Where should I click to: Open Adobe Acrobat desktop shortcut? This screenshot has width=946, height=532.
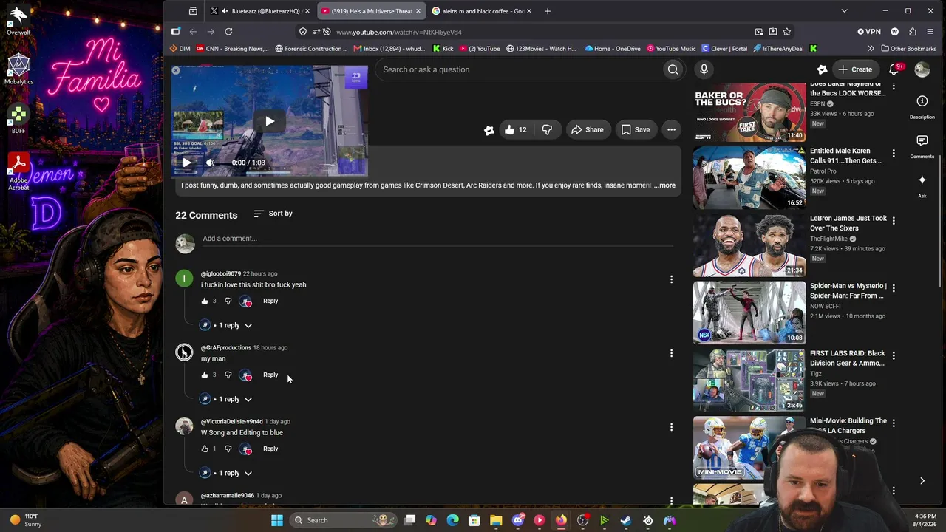[x=18, y=171]
